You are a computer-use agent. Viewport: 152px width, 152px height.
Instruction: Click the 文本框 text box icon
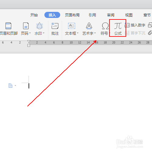pyautogui.click(x=71, y=26)
